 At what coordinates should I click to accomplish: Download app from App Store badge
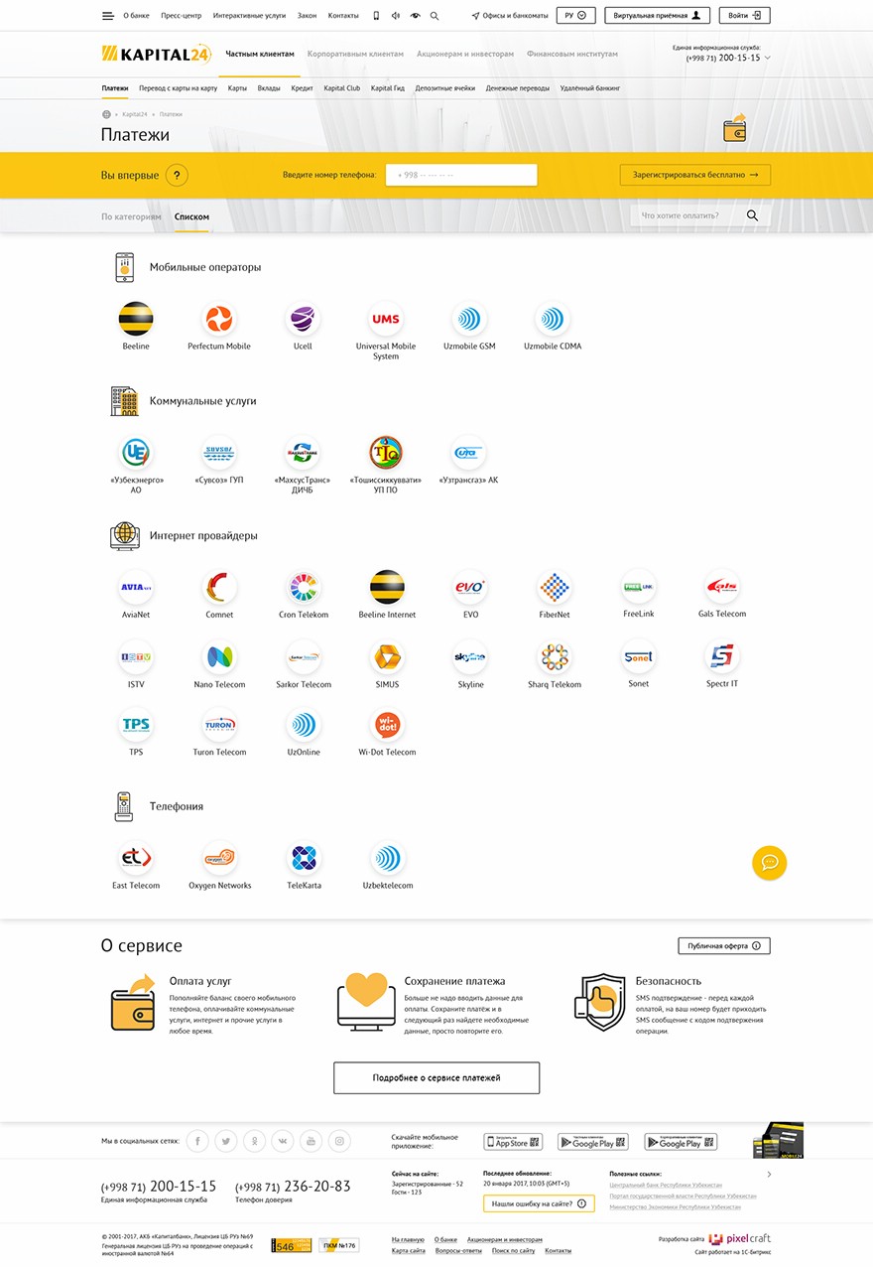(x=513, y=1142)
